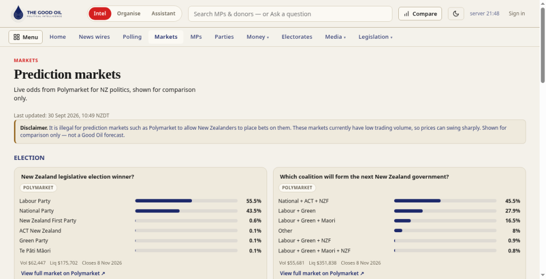Click the 'New Zealand legislative election winner?' title
The image size is (546, 279).
[x=78, y=176]
